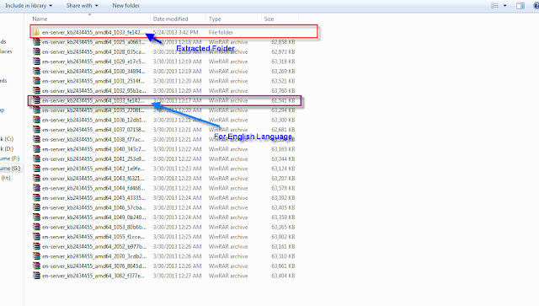The height and width of the screenshot is (306, 539).
Task: Click the WinRAR icon for 1041_253e9 archive
Action: click(x=36, y=158)
